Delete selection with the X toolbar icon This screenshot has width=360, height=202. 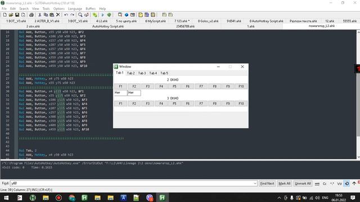click(58, 15)
